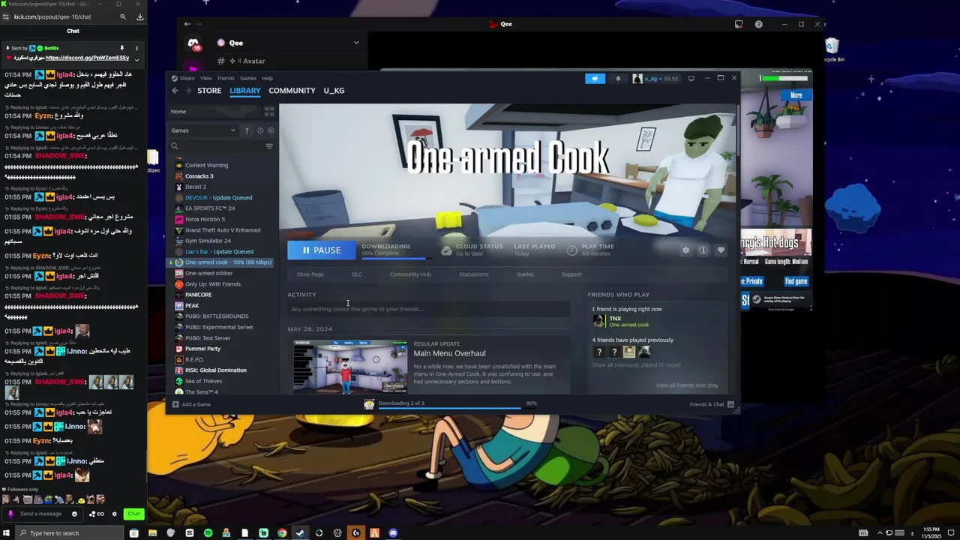The width and height of the screenshot is (960, 540).
Task: Switch to the LIBRARY tab
Action: coord(245,91)
